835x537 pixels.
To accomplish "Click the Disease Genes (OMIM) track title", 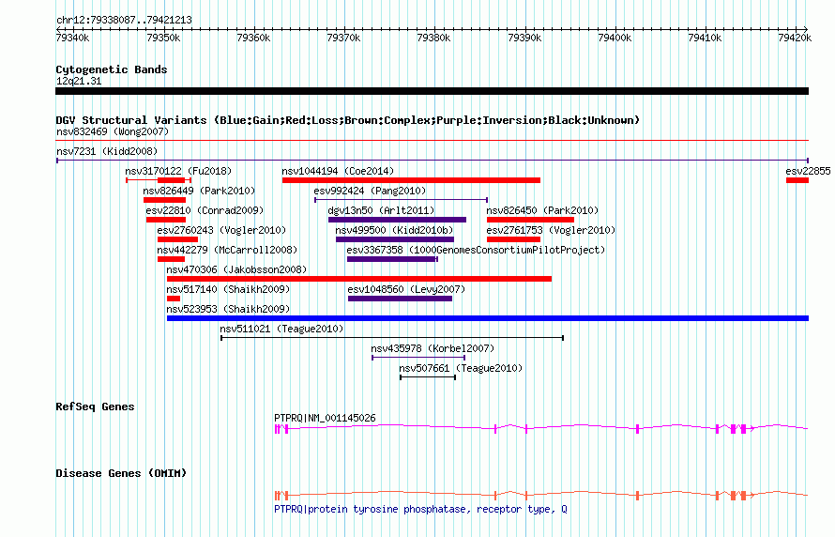I will (121, 473).
